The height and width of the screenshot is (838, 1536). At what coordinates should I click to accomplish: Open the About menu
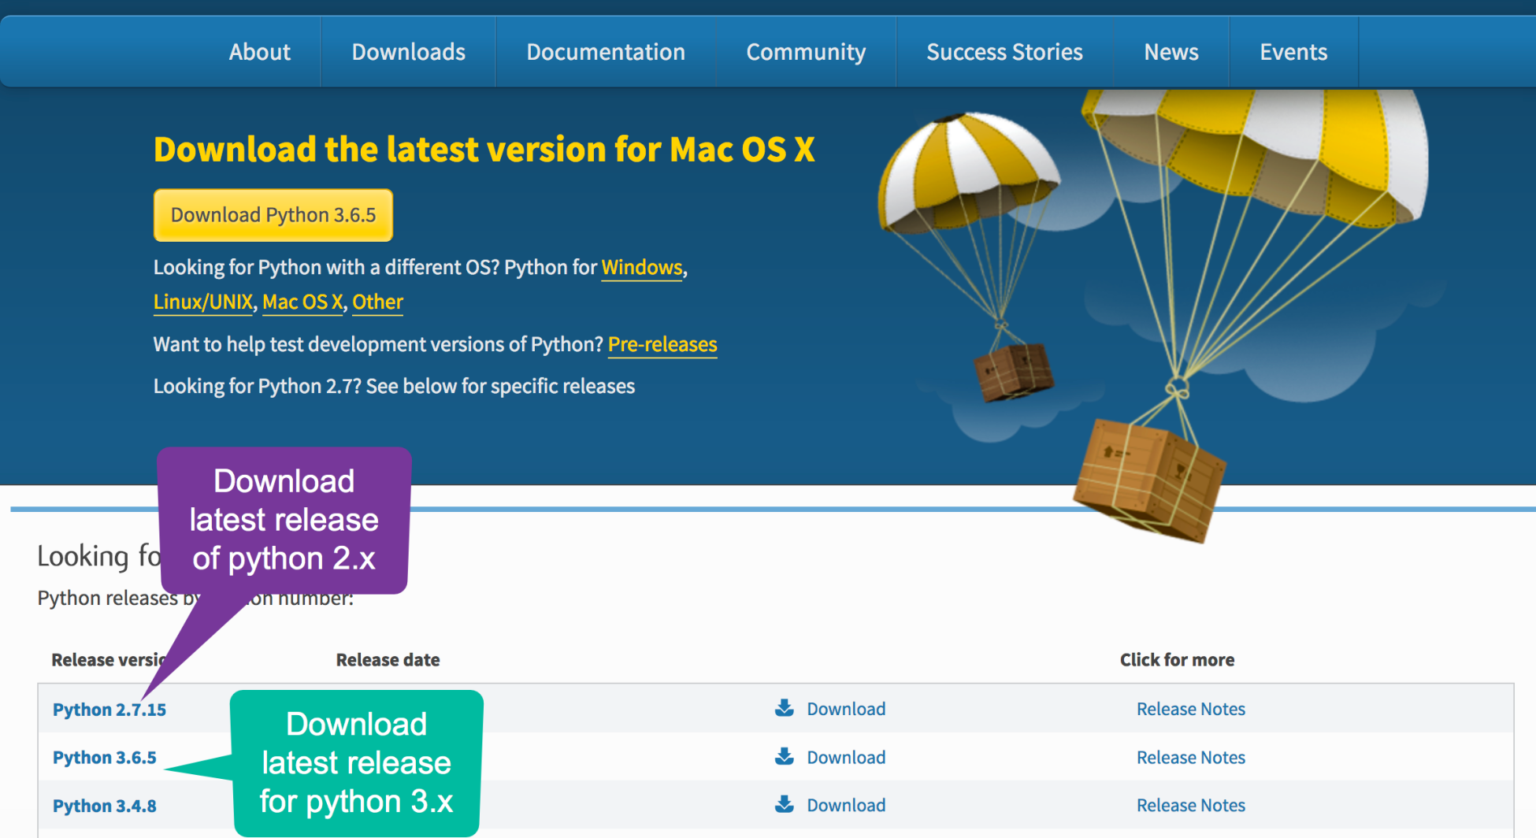259,52
